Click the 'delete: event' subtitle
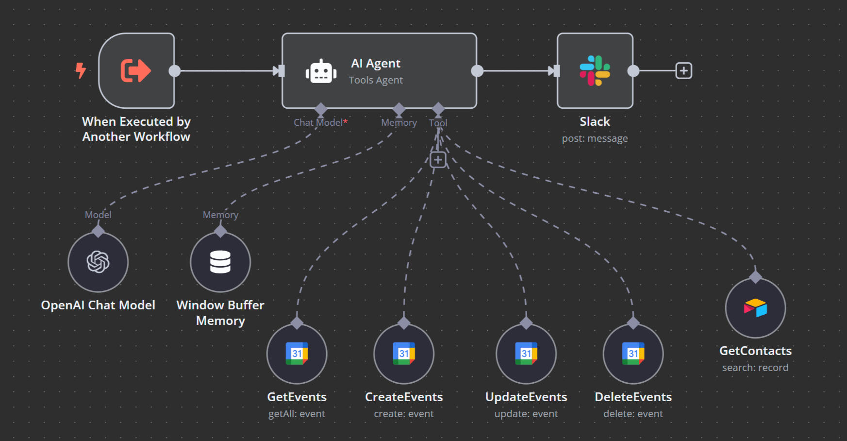This screenshot has height=441, width=847. point(633,414)
